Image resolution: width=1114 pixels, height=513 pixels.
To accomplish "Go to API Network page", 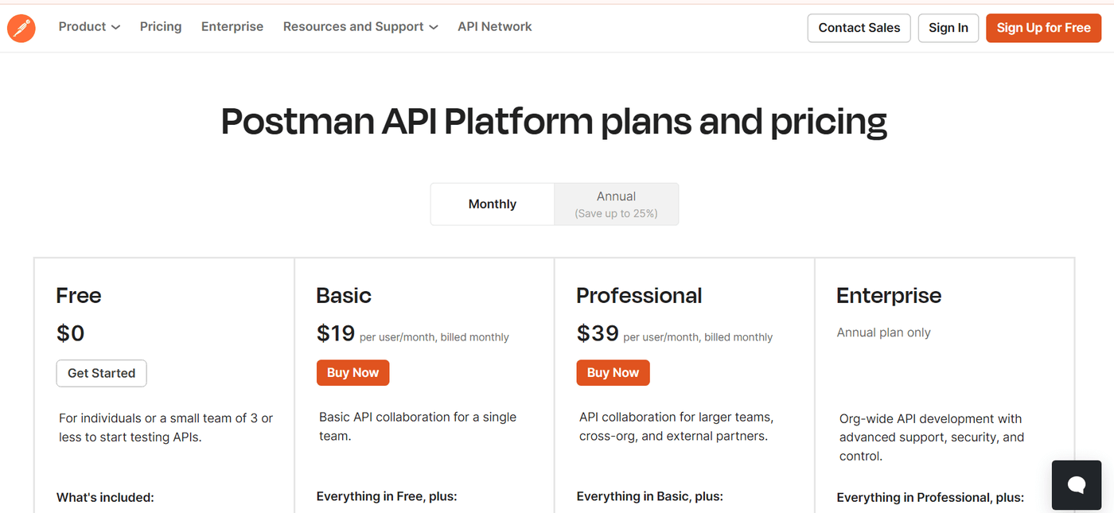I will [x=495, y=26].
